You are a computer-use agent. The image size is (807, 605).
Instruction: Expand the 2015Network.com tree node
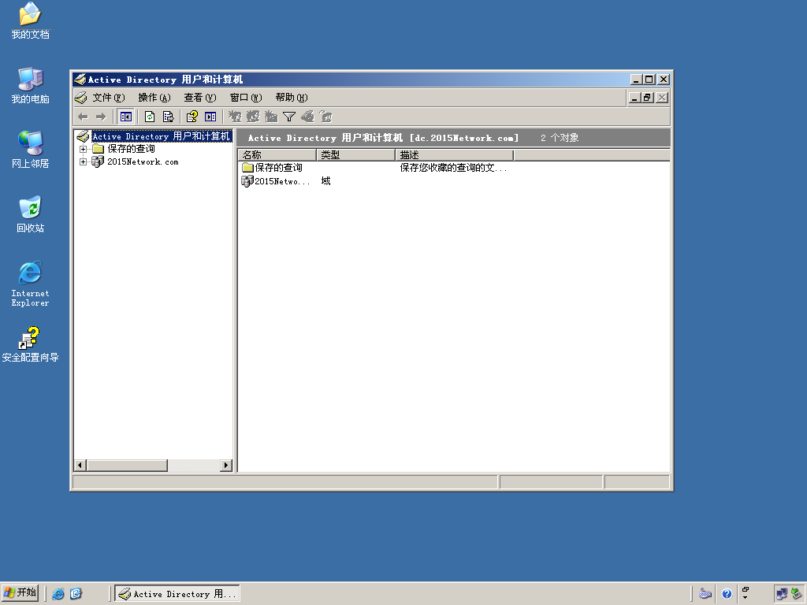click(83, 162)
